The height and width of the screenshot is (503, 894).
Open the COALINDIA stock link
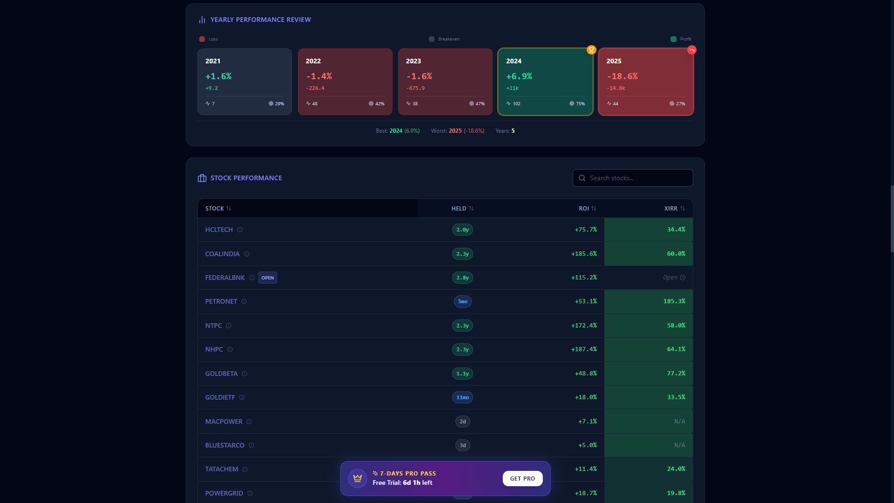(x=222, y=254)
